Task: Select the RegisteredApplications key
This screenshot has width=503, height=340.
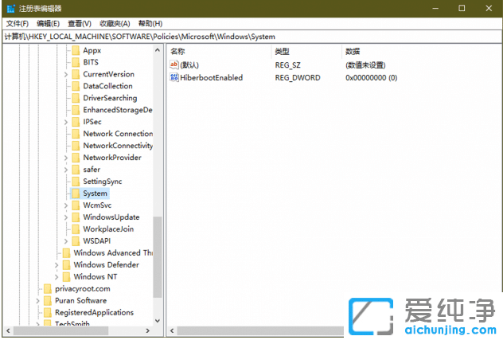Action: [94, 312]
